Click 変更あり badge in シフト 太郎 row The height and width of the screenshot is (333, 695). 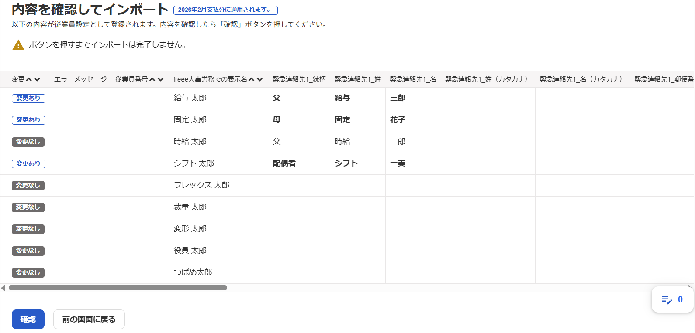point(28,164)
